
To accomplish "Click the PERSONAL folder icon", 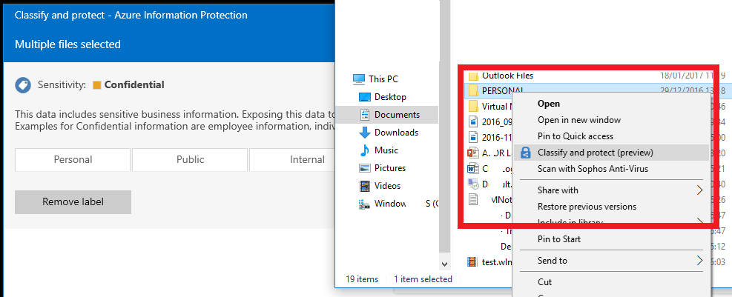I will 473,90.
